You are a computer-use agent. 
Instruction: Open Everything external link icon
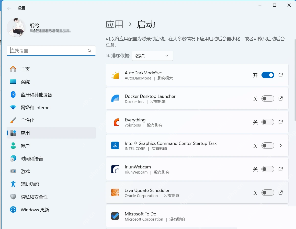tap(281, 122)
